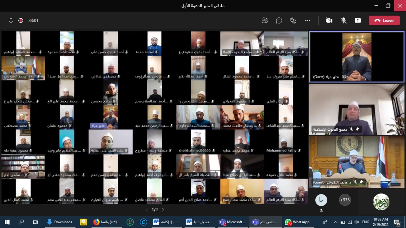The width and height of the screenshot is (406, 228).
Task: Open WhatsApp from the taskbar
Action: coord(297,222)
